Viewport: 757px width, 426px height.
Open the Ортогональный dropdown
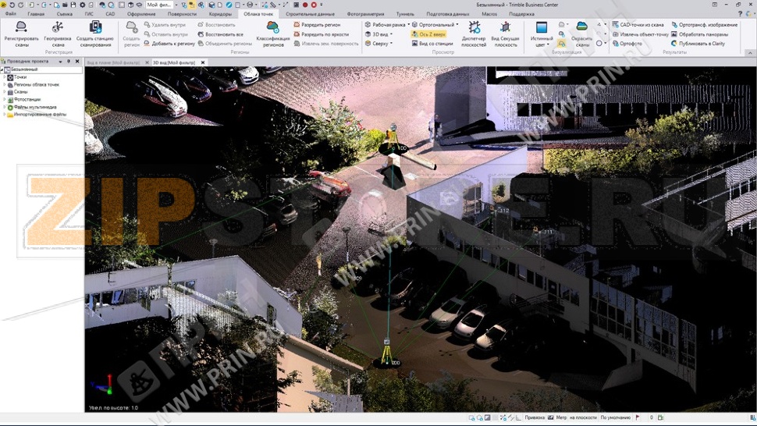pyautogui.click(x=435, y=25)
